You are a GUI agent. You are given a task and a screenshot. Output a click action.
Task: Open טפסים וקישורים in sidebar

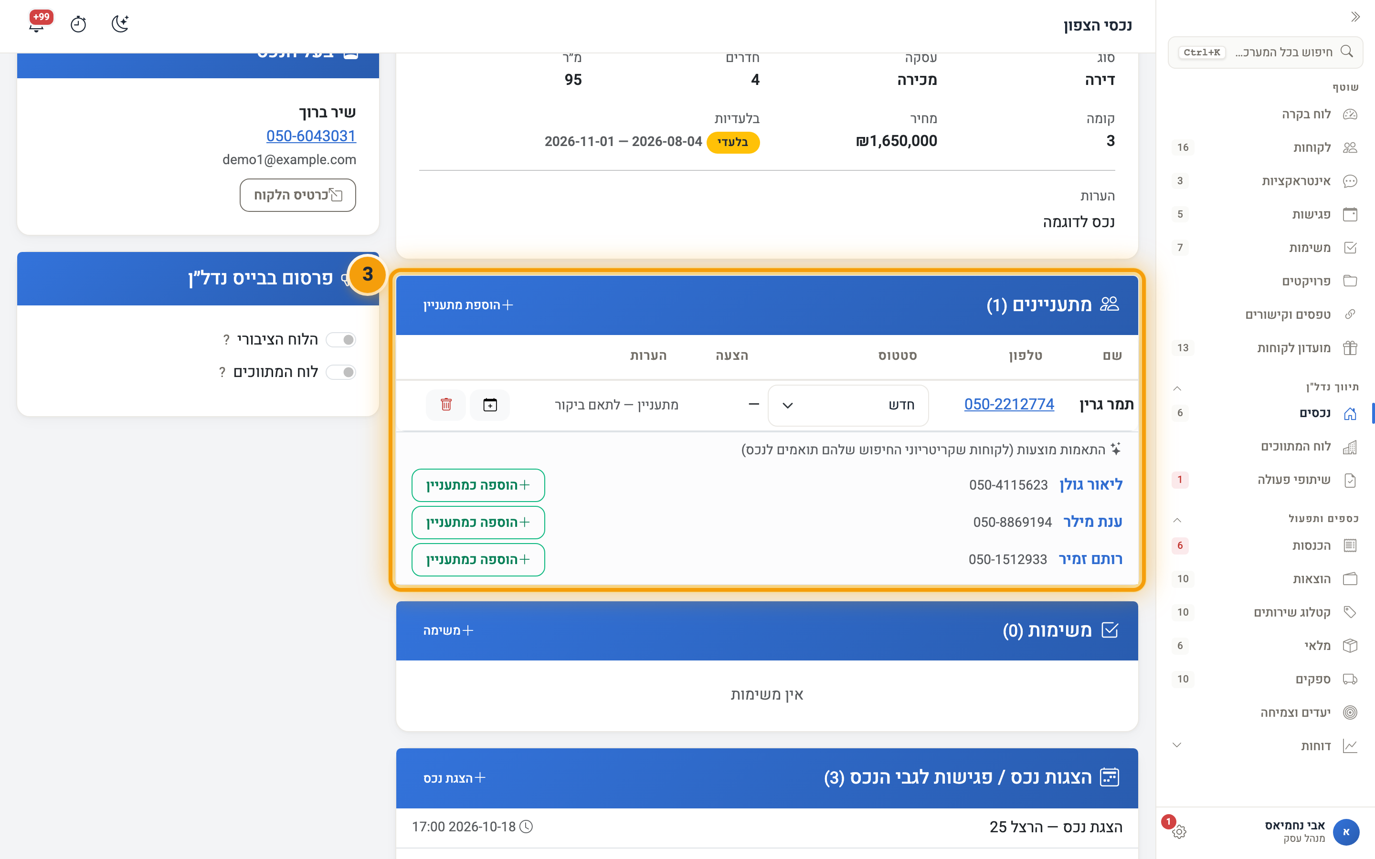(1265, 315)
